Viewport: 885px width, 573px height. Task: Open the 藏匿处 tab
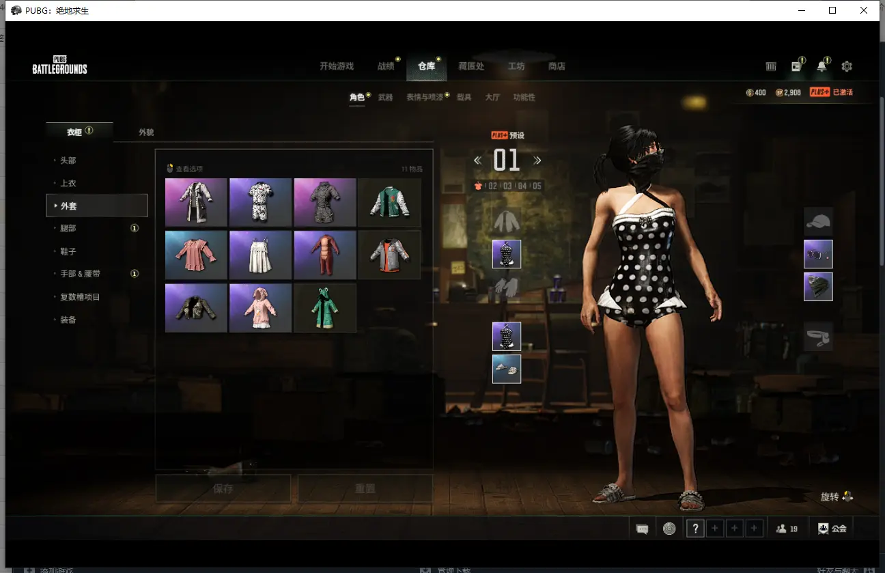(x=471, y=66)
